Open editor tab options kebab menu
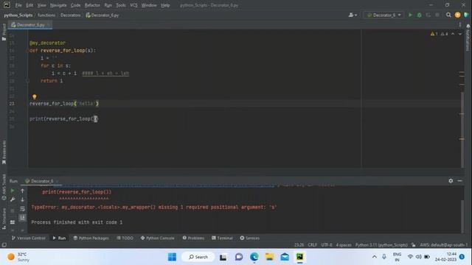The height and width of the screenshot is (265, 472). (460, 24)
